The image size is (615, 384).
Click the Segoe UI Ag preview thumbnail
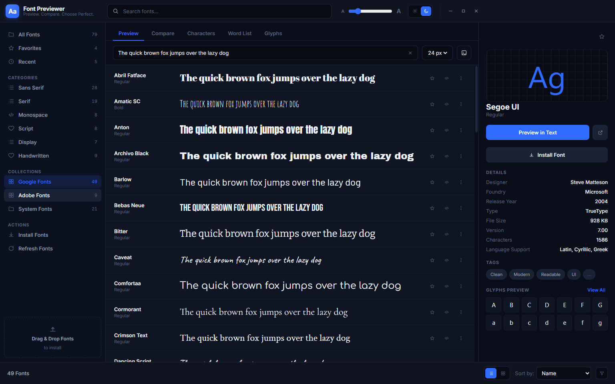pyautogui.click(x=547, y=76)
